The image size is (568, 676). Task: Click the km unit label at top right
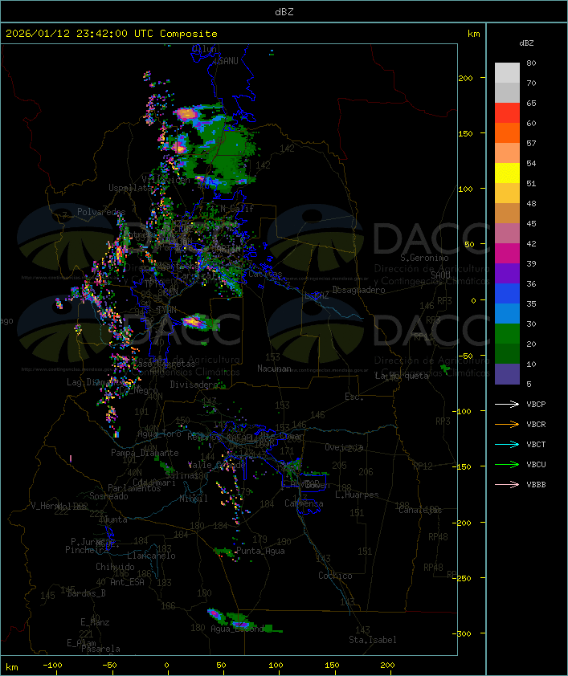coord(473,34)
